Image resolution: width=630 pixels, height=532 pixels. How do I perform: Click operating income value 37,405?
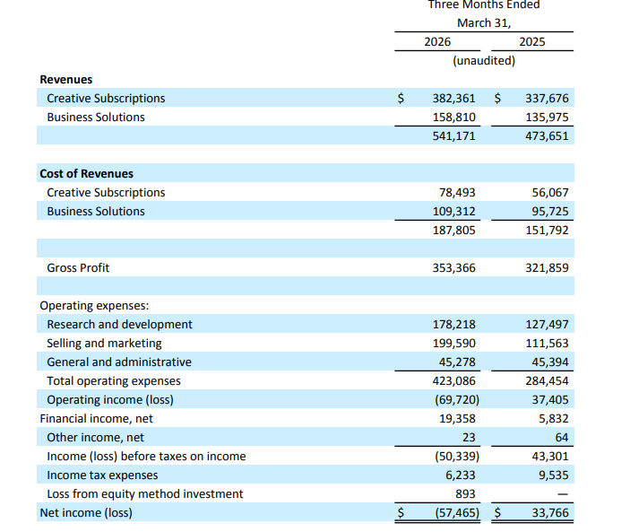[550, 400]
